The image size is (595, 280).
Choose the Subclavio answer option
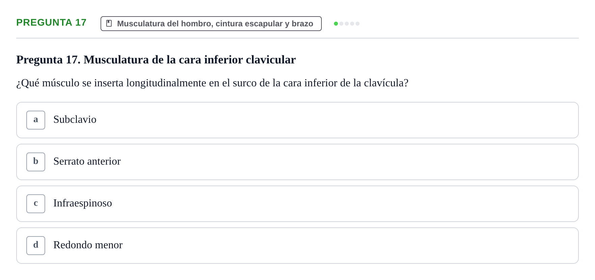coord(297,120)
